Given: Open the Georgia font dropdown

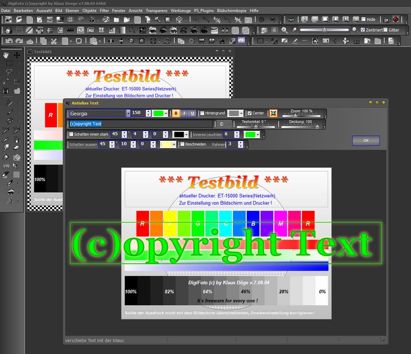Looking at the screenshot, I should coord(128,113).
